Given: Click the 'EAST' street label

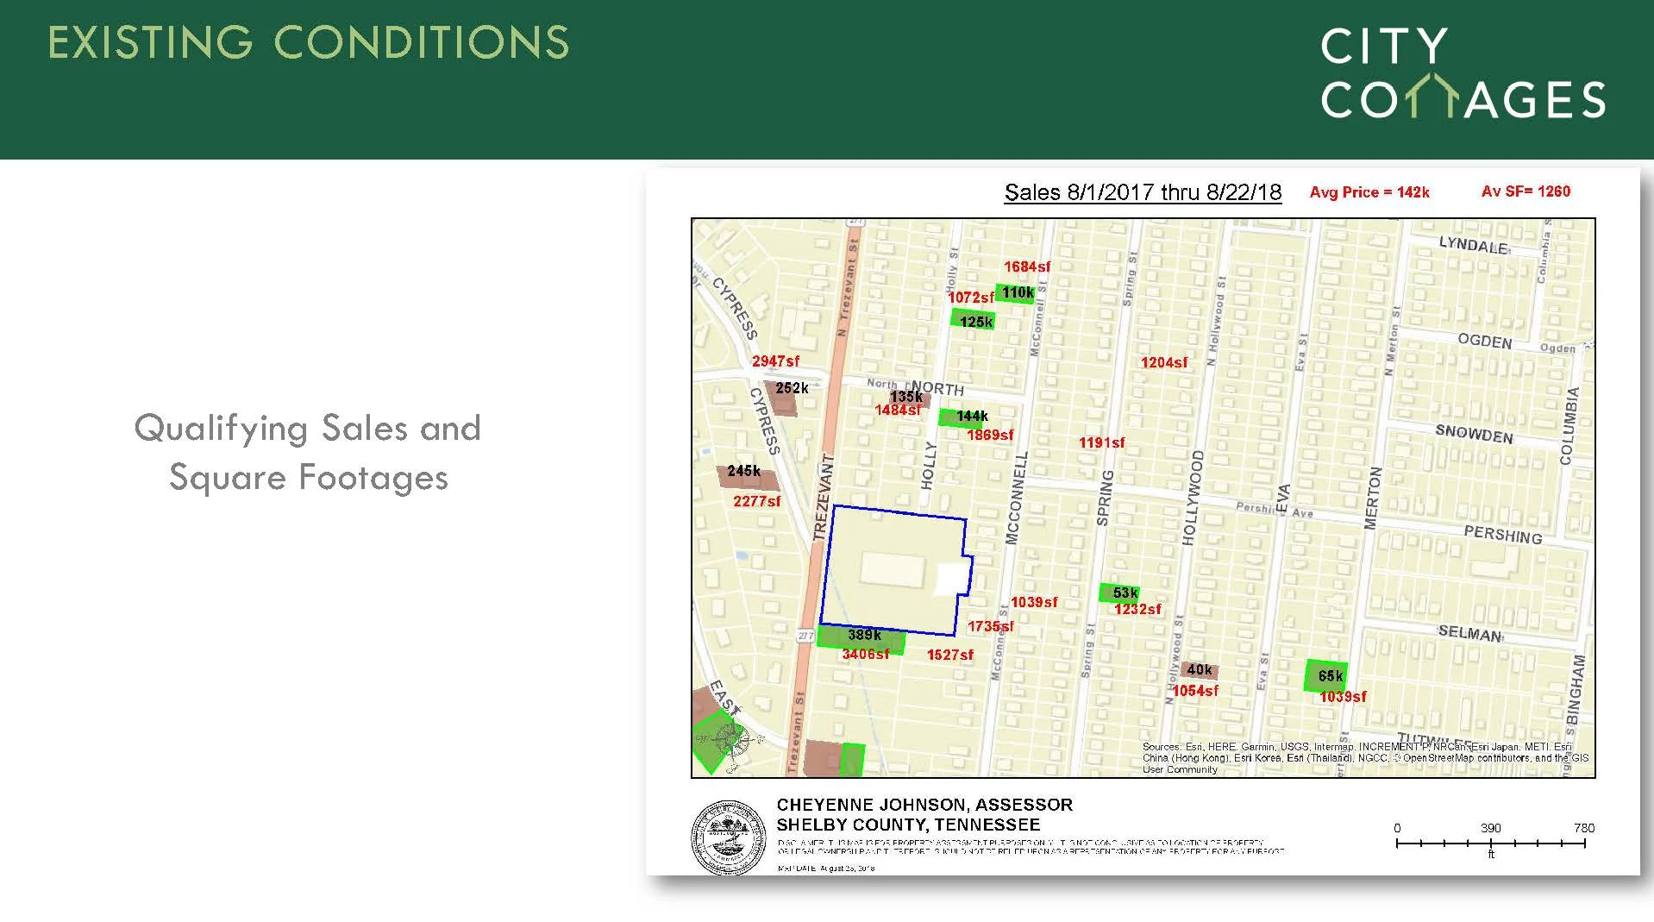Looking at the screenshot, I should click(x=724, y=698).
